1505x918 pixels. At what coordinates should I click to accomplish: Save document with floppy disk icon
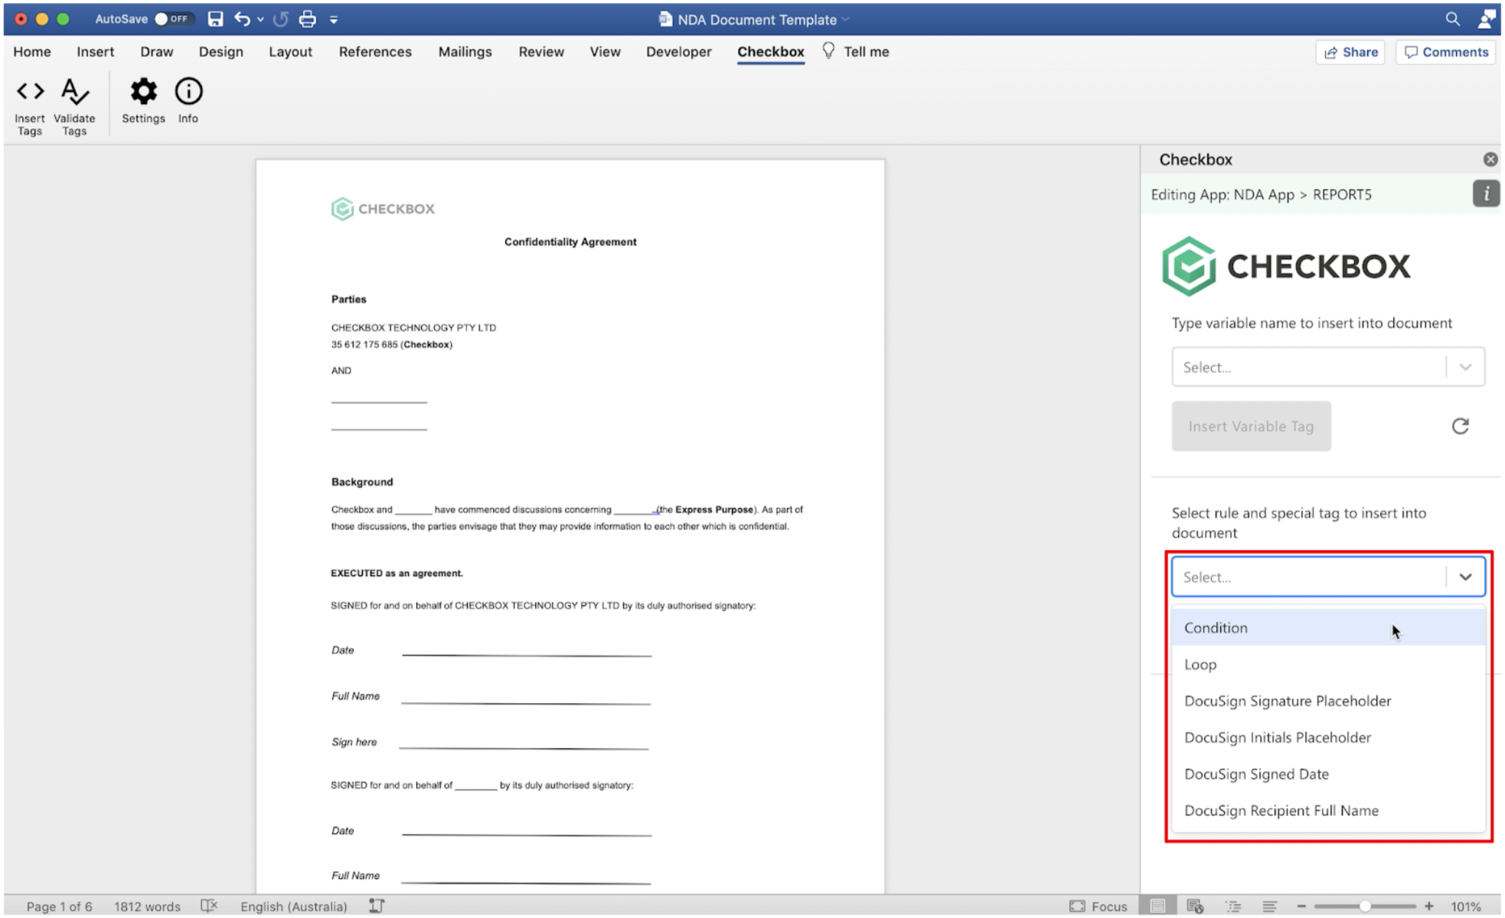(215, 19)
